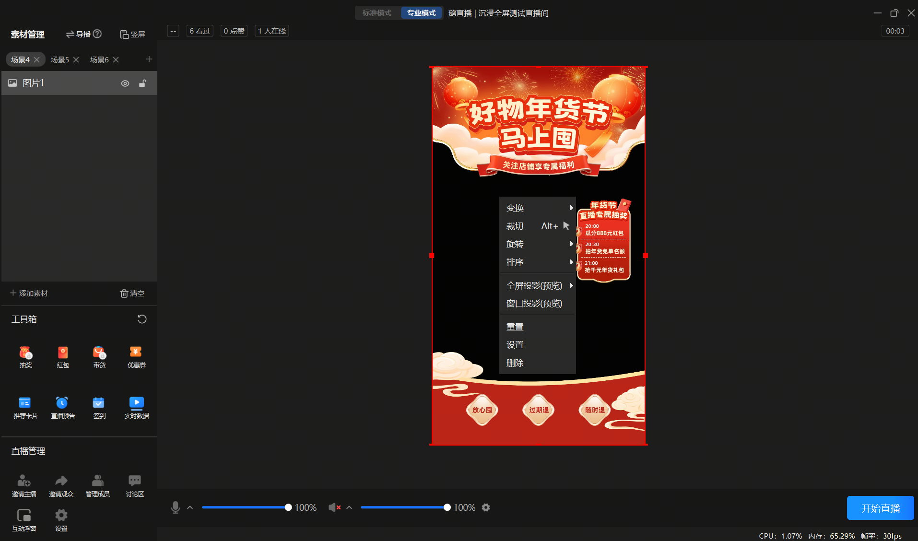Open 互动浮窗 interactive floating window
918x541 pixels.
coord(24,520)
